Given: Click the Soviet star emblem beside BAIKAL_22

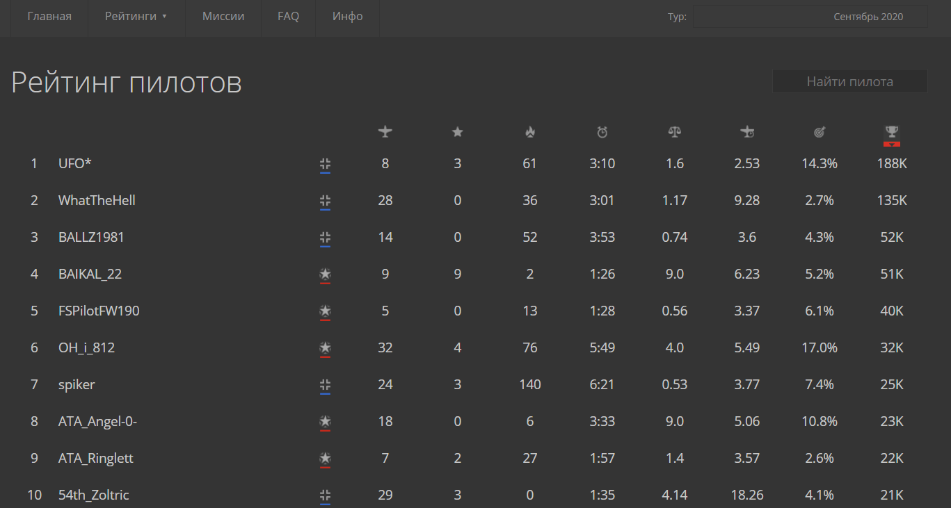Looking at the screenshot, I should pos(325,275).
